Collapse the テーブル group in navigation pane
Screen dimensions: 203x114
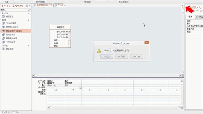coord(29,13)
